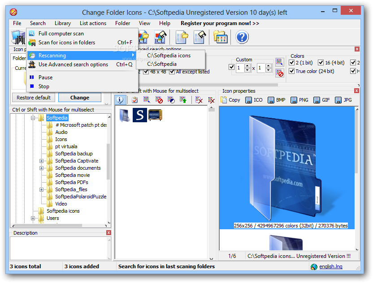Deselect all icons with red no-sign icon
This screenshot has width=373, height=283.
[x=159, y=100]
